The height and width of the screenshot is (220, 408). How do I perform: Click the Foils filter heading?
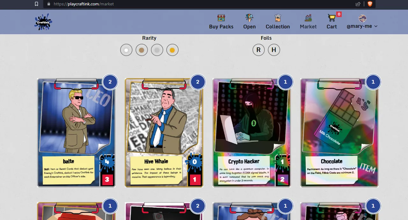(266, 38)
